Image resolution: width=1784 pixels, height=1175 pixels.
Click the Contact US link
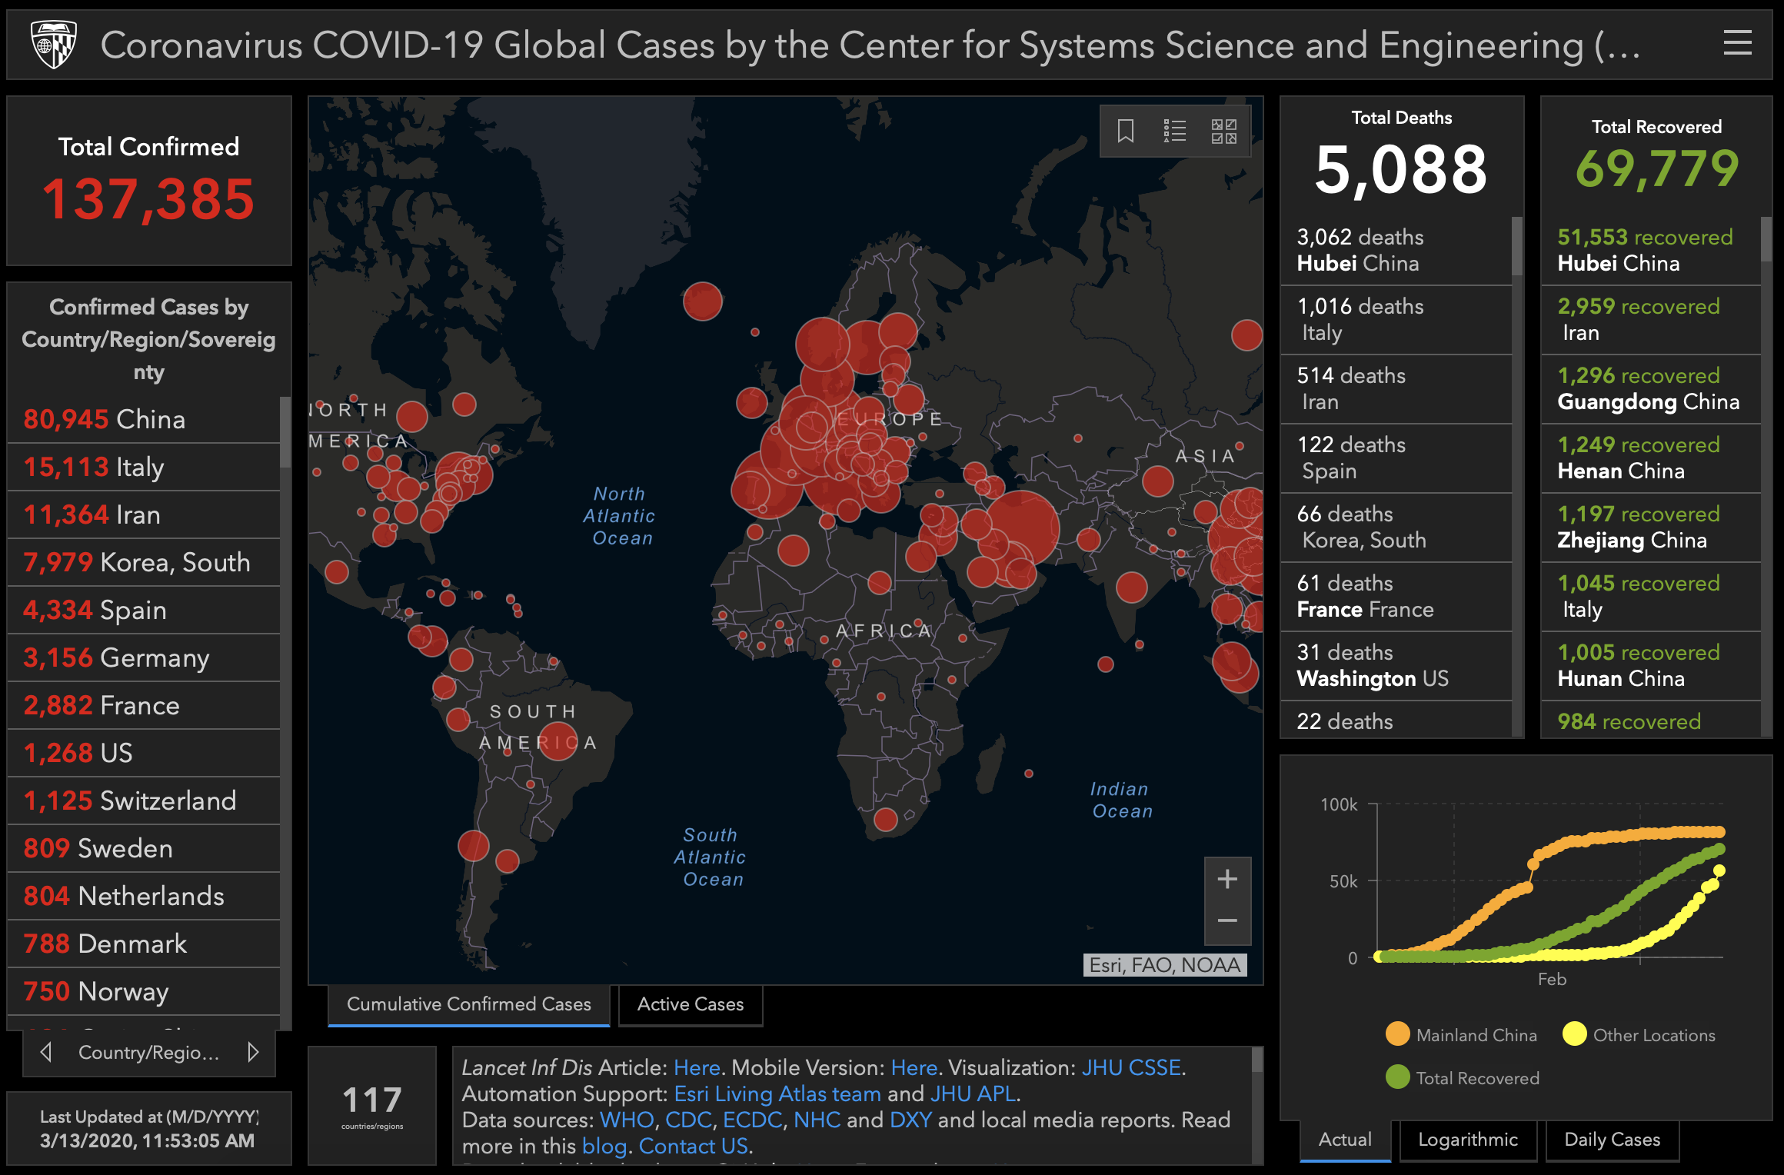point(693,1146)
